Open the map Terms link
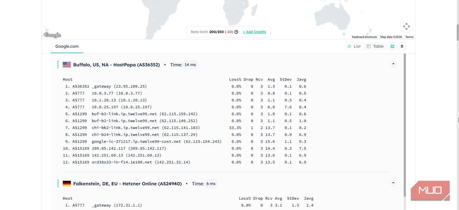Viewport: 459px width, 210px height. pyautogui.click(x=409, y=37)
